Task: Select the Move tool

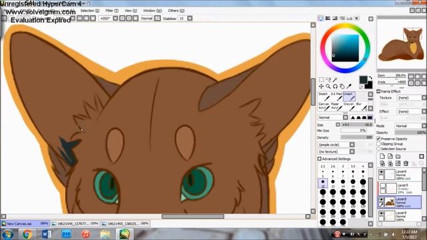Action: coord(322,86)
